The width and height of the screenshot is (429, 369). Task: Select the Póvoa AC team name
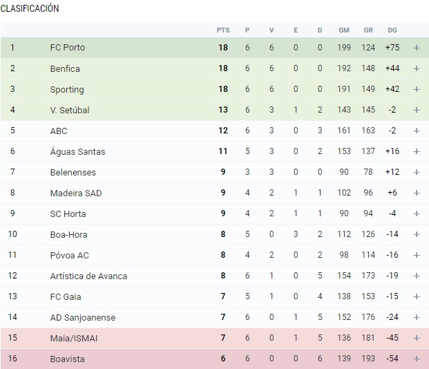69,255
